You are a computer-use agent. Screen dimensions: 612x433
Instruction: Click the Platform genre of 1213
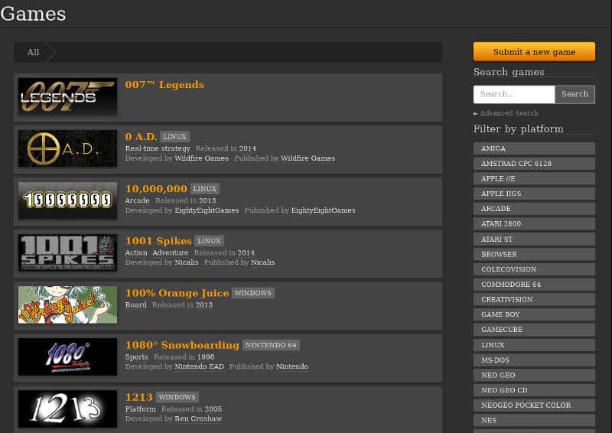tap(141, 409)
